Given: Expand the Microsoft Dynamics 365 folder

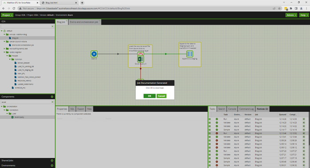Looking at the screenshot, I should 4,49.
